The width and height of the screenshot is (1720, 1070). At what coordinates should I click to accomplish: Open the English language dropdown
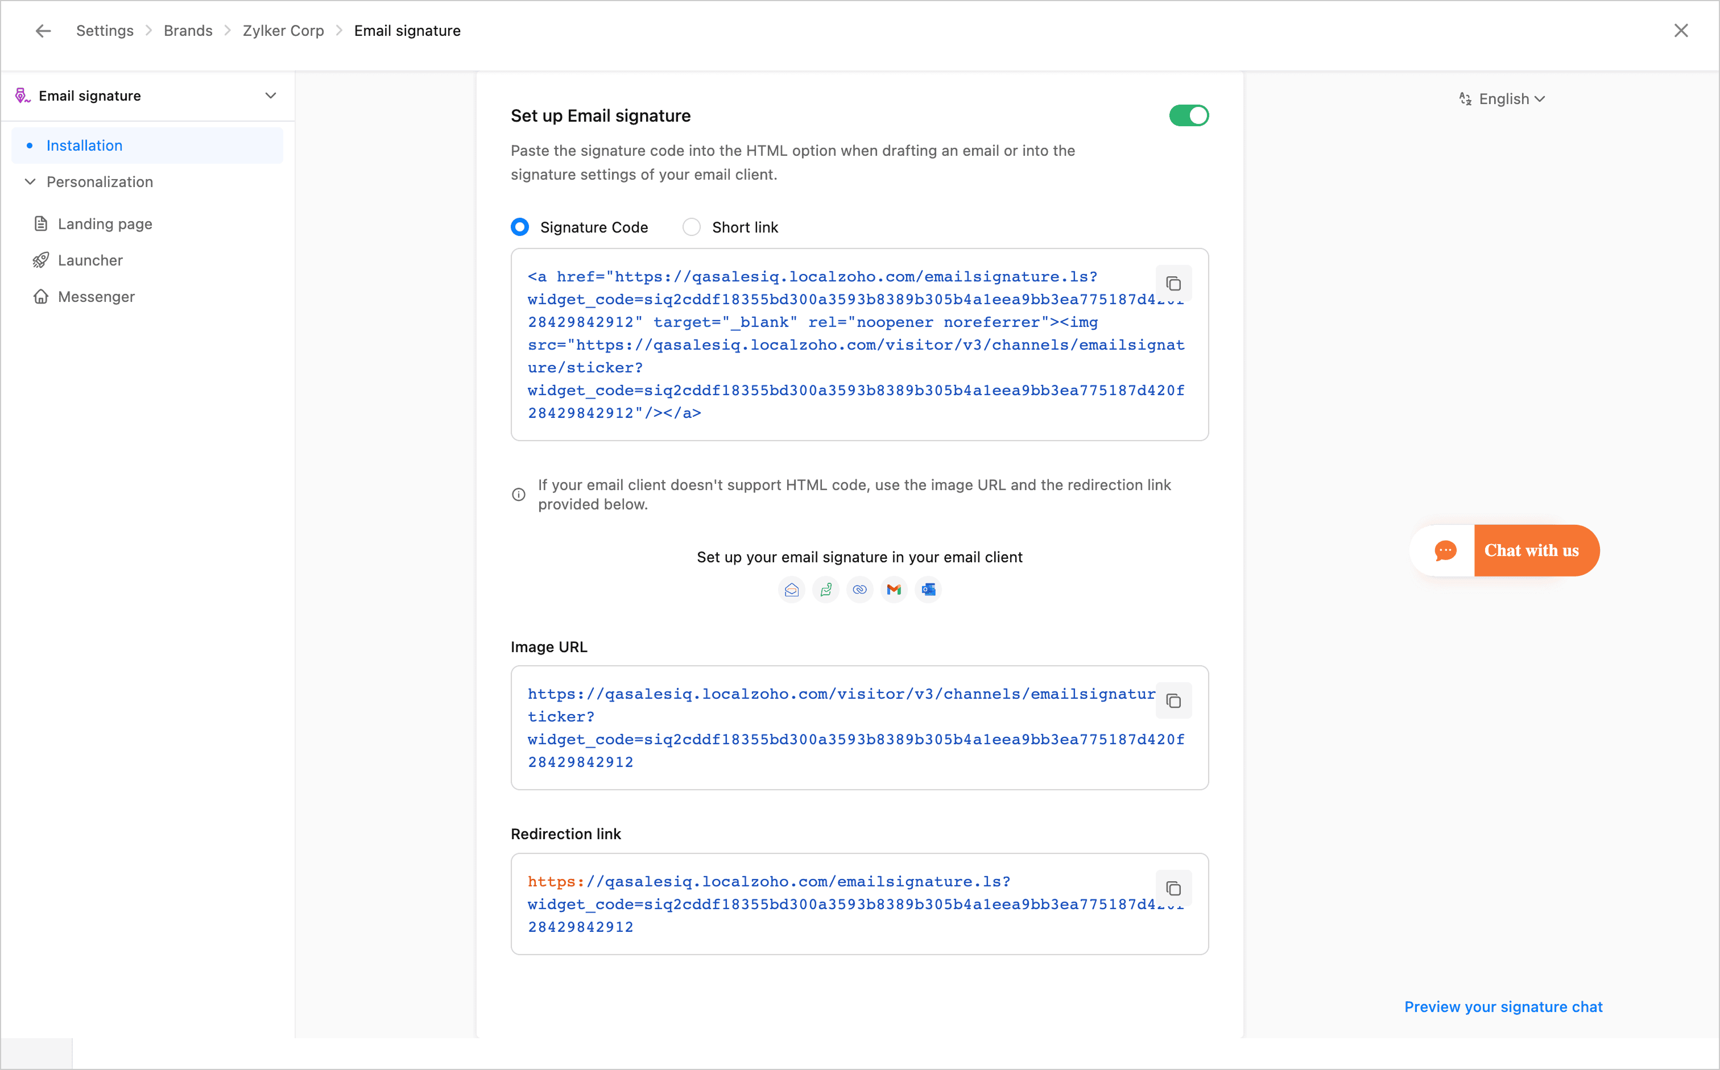click(1502, 99)
